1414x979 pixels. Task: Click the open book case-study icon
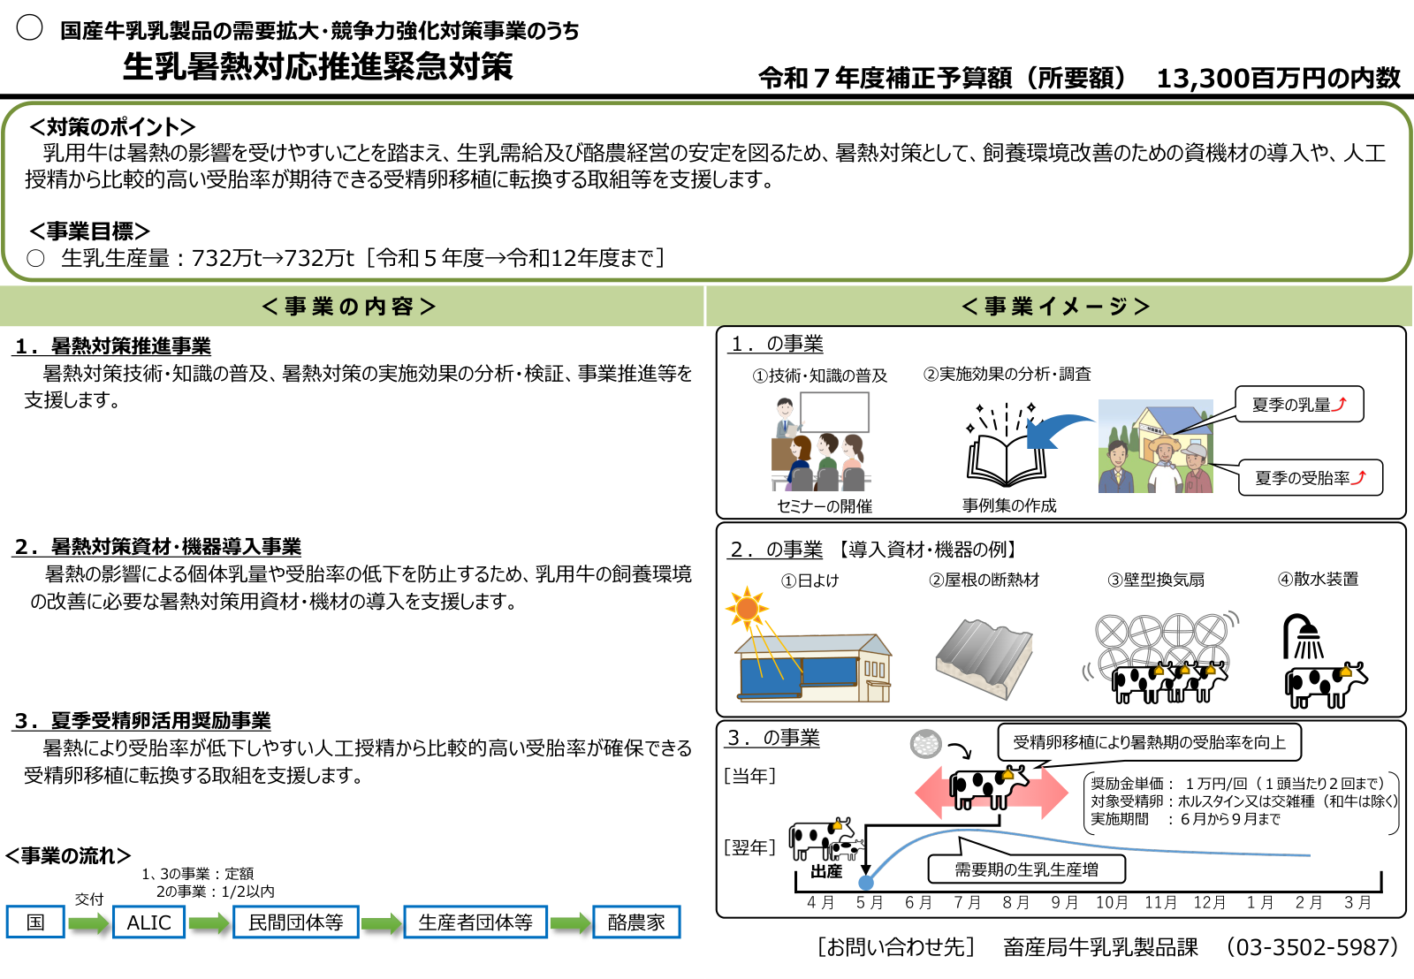pos(1006,445)
